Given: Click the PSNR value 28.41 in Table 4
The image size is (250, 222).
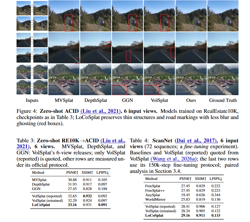Looking at the screenshot, I should click(x=186, y=207).
